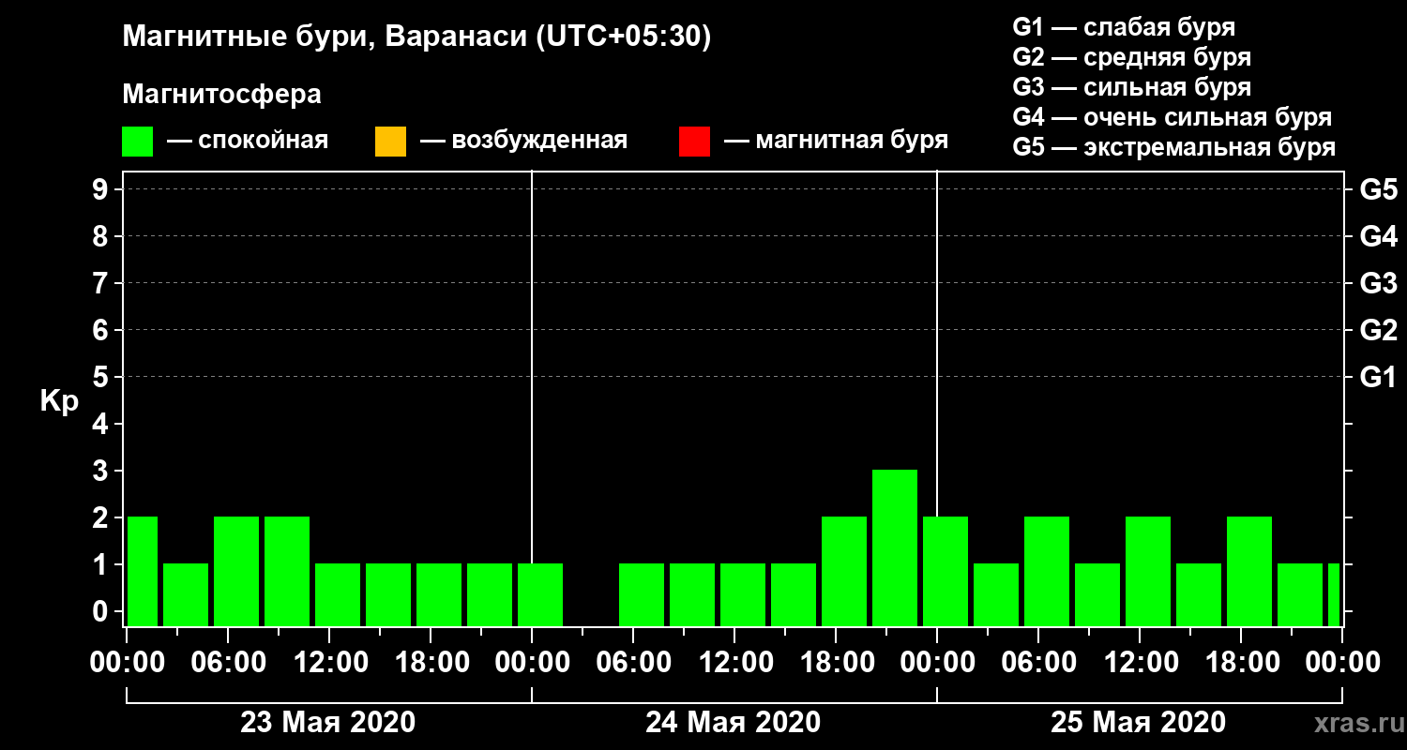Click the Kp 1 bar at 12:00 on 23 May

pos(338,594)
